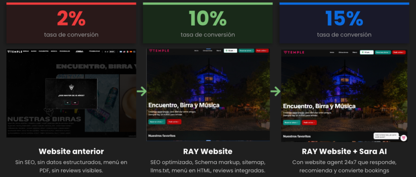This screenshot has height=177, width=416.
Task: Open the points dropdown in middle website
Action: pos(230,51)
